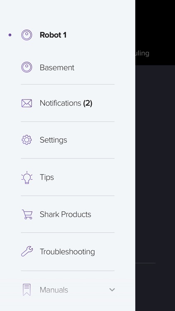
Task: Open the Settings gear icon
Action: (27, 140)
